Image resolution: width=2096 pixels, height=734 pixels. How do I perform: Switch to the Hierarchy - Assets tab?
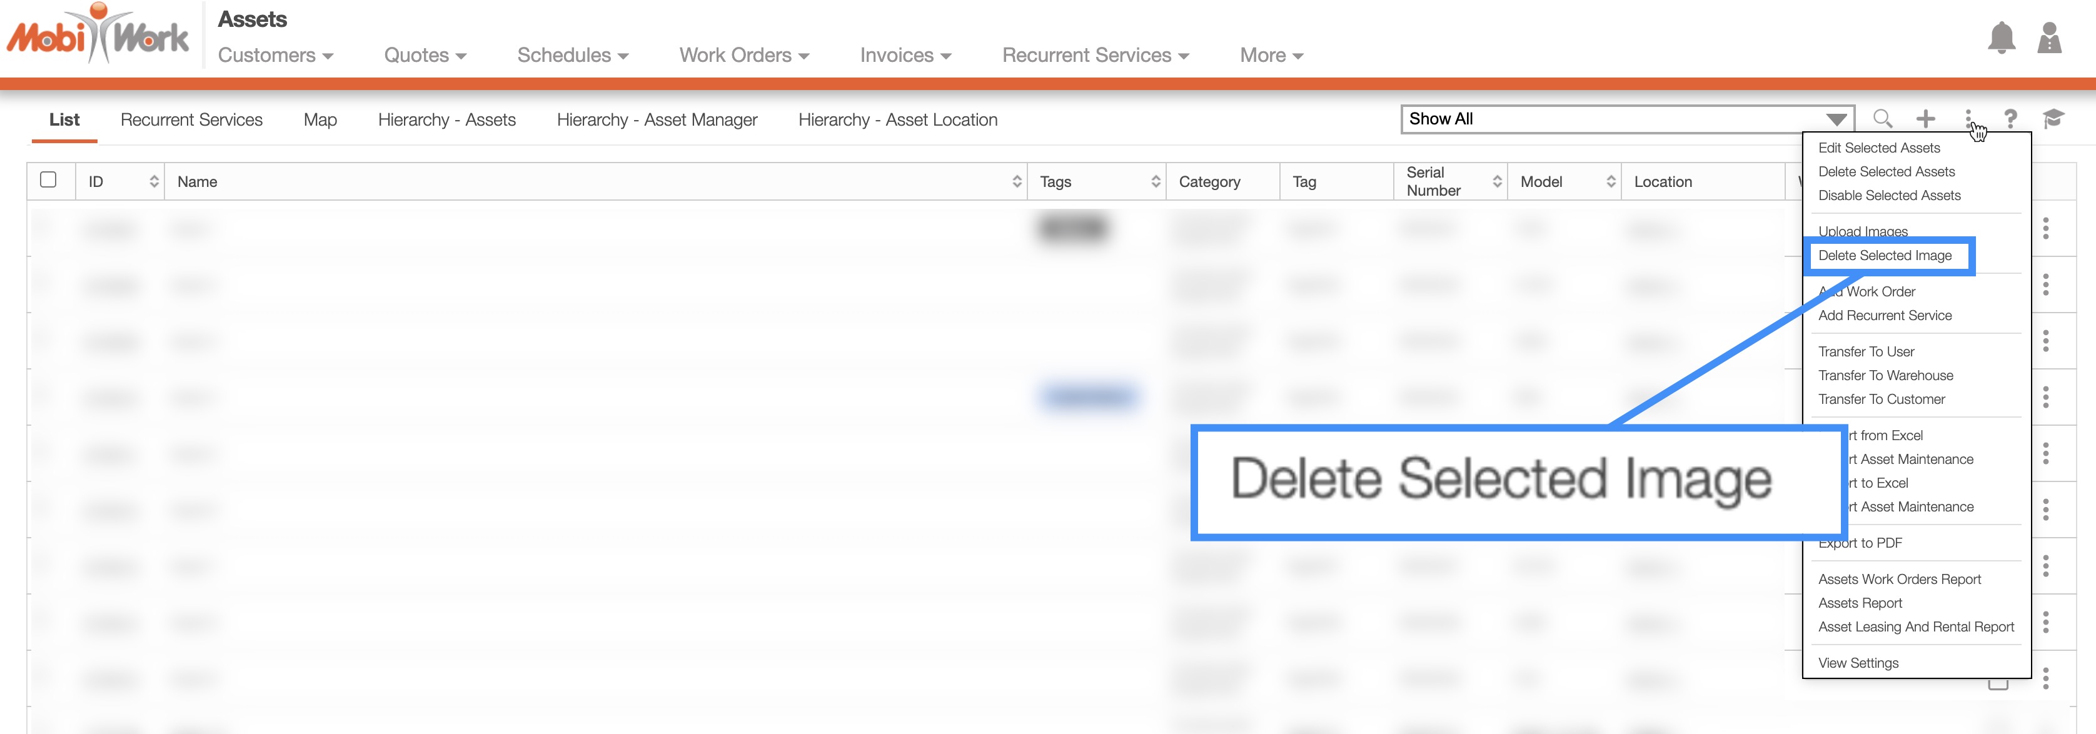pyautogui.click(x=446, y=119)
